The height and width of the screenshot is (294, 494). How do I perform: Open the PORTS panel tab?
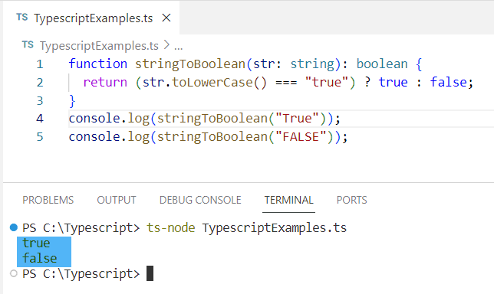point(351,200)
